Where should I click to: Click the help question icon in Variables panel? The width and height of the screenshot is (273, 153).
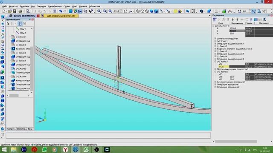click(264, 20)
